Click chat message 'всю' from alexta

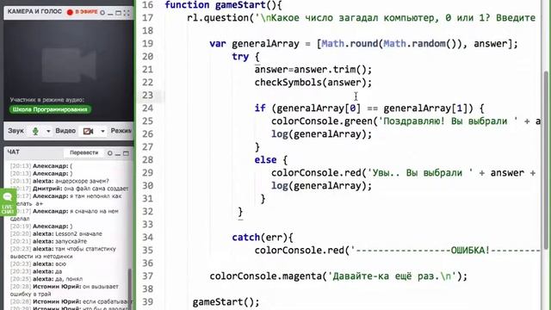60,264
